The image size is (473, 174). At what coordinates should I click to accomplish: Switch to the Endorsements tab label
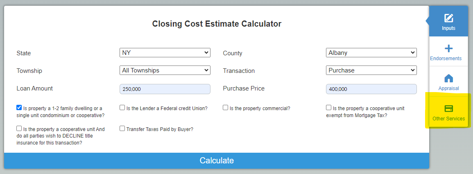[x=446, y=59]
